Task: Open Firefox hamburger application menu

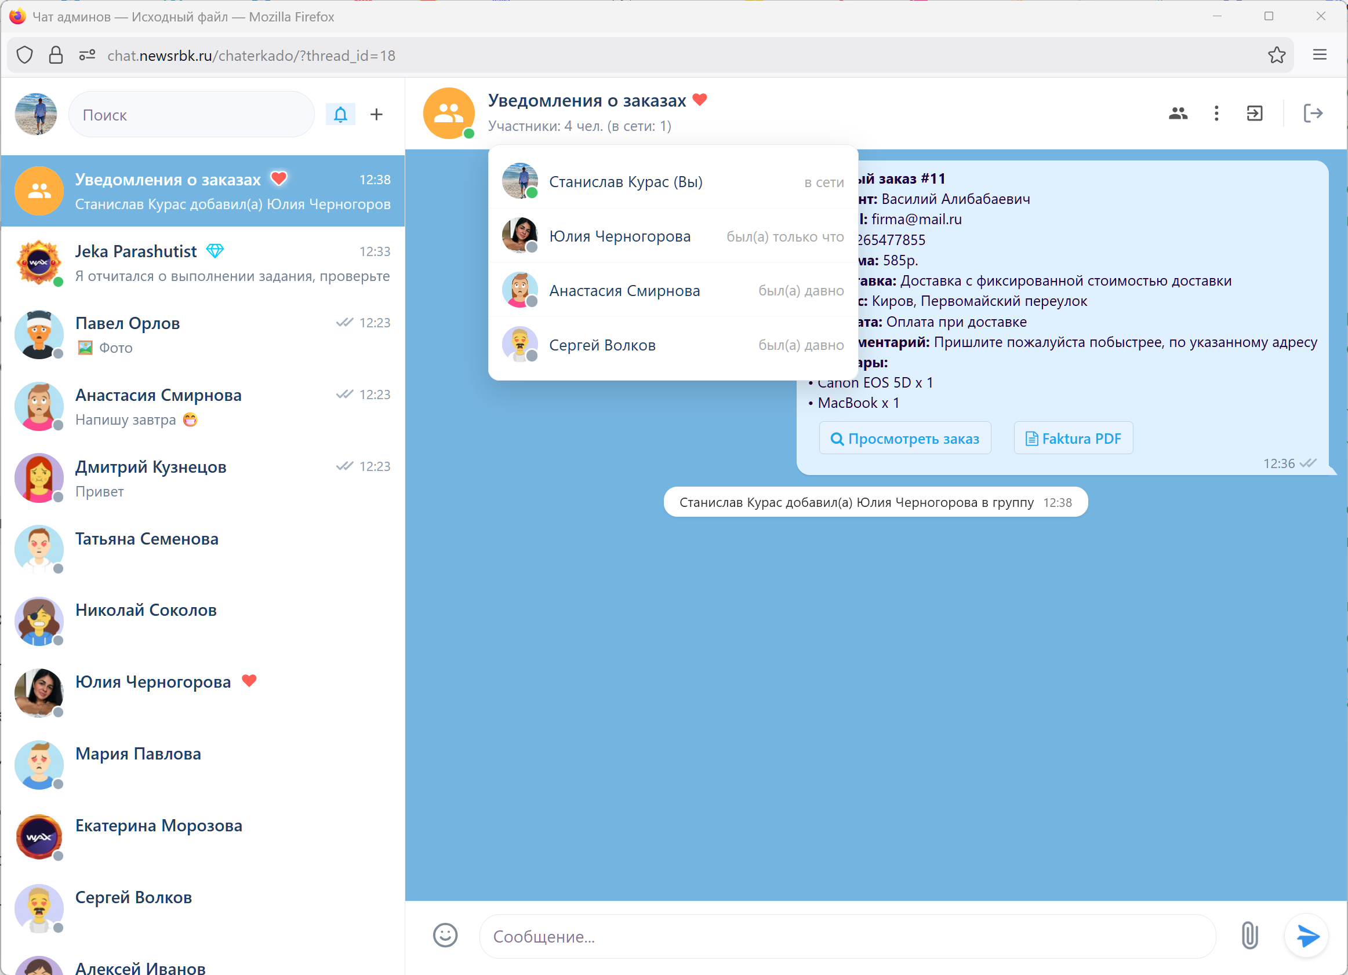Action: [x=1320, y=55]
